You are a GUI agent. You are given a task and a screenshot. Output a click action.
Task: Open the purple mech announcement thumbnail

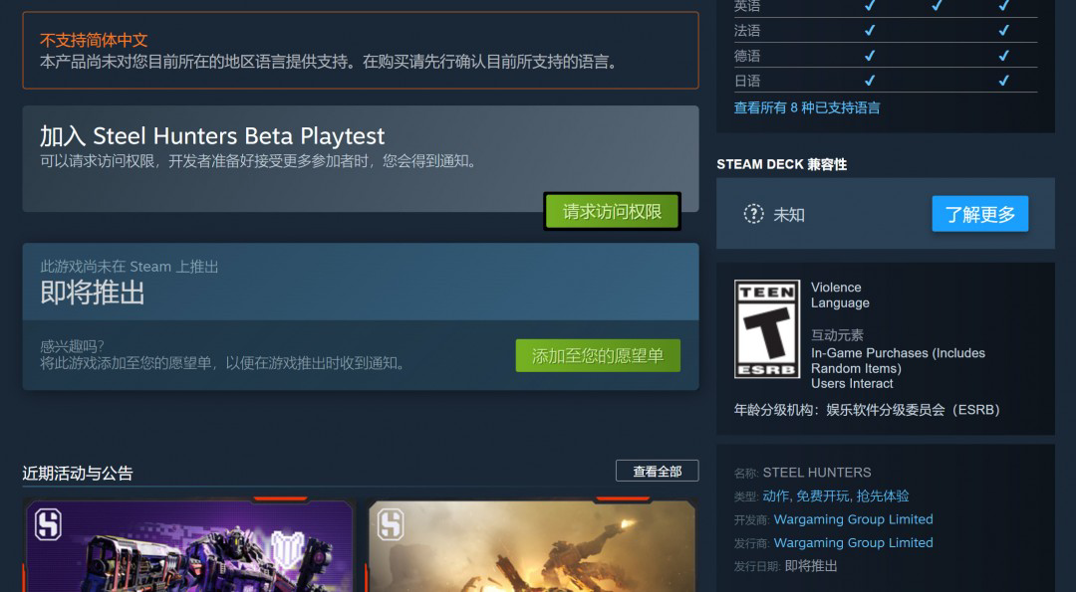[x=188, y=545]
